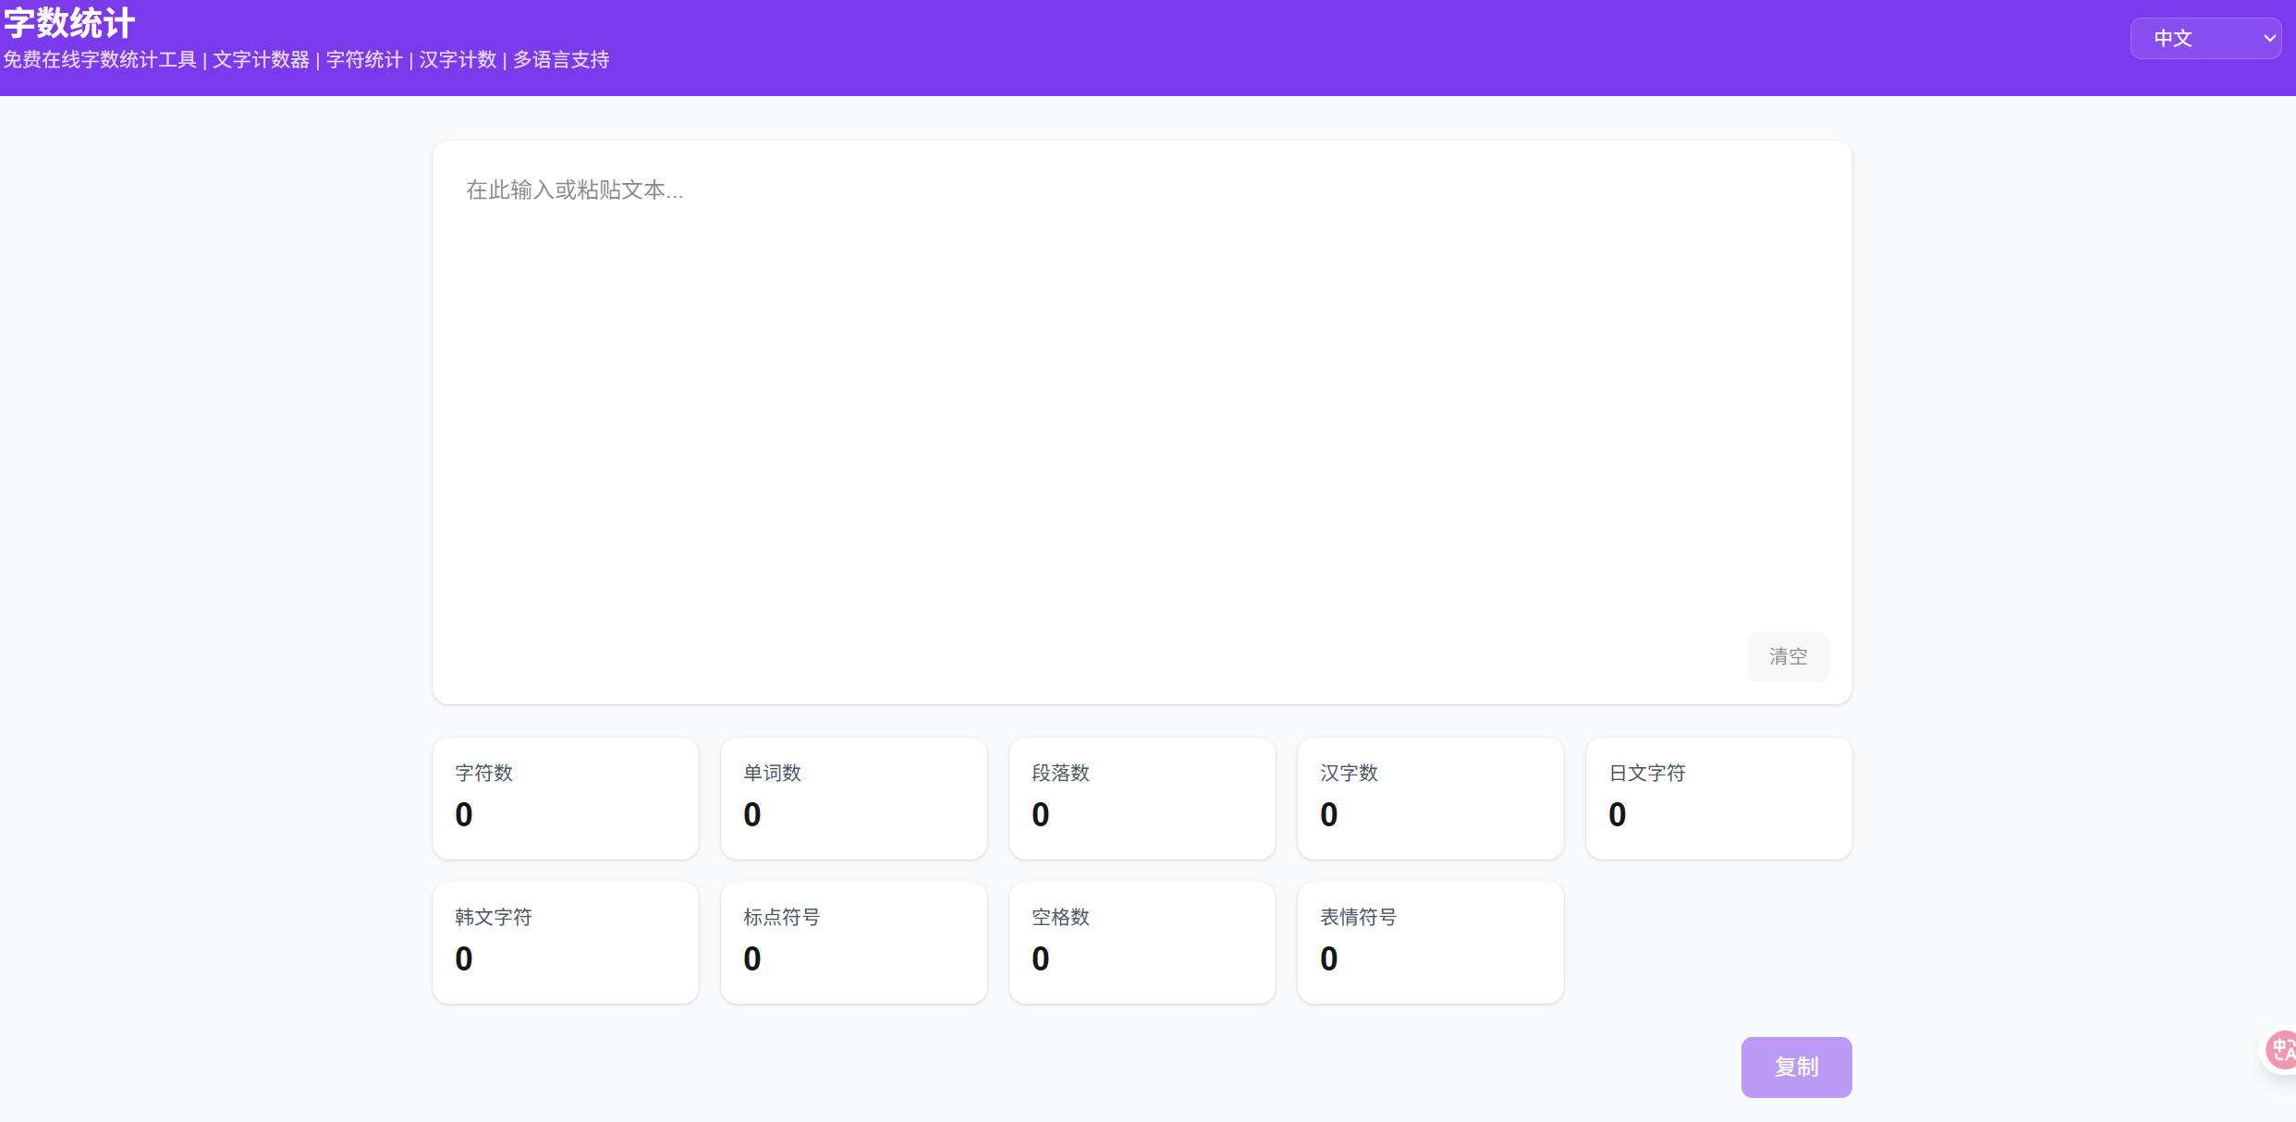The height and width of the screenshot is (1122, 2296).
Task: Select the 标点符号 stat card
Action: click(853, 942)
